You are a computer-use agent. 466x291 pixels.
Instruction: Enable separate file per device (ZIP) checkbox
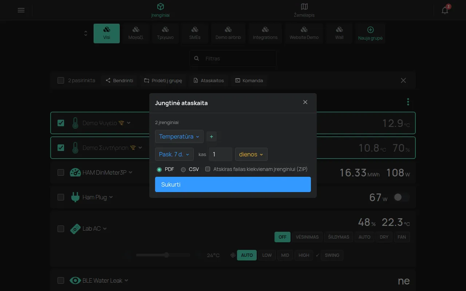(x=208, y=169)
